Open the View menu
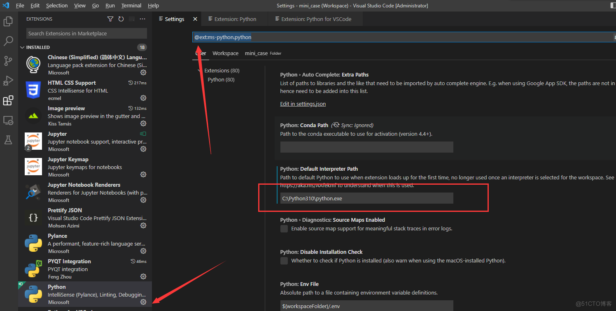Screen dimensions: 616x311 tap(80, 5)
